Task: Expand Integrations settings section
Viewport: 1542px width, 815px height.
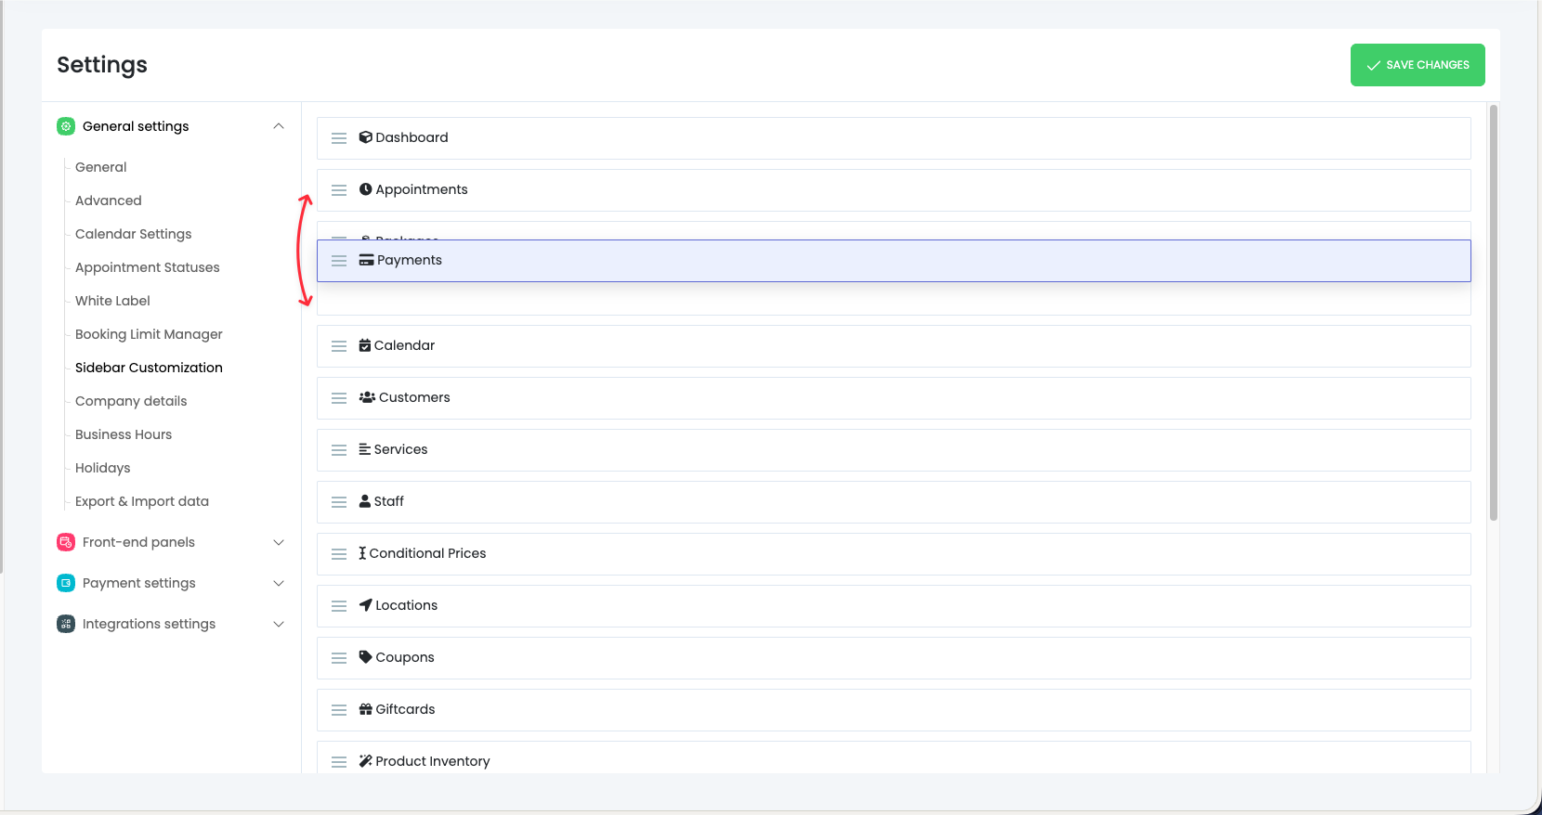Action: coord(279,624)
